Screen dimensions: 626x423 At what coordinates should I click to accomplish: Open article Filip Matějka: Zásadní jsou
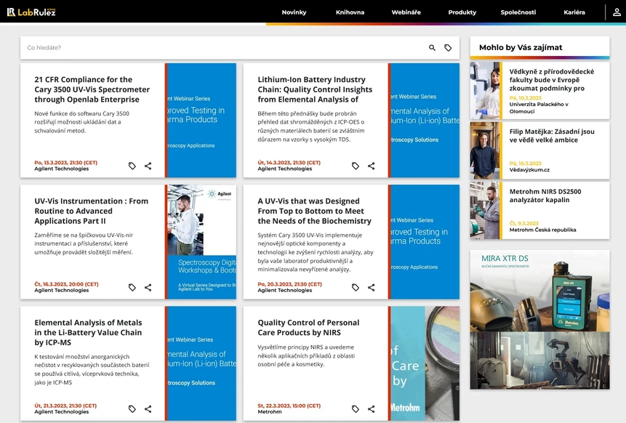tap(552, 136)
